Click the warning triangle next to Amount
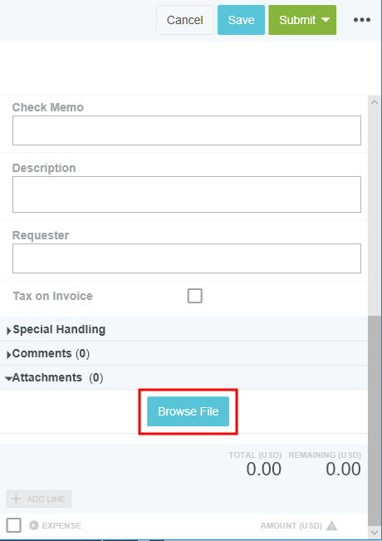Image resolution: width=382 pixels, height=541 pixels. (331, 526)
